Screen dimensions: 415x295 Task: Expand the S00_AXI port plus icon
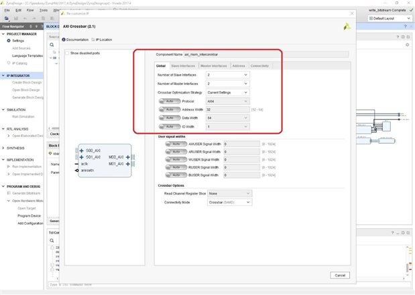pos(82,151)
